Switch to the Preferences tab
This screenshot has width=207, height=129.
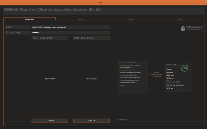pos(29,19)
